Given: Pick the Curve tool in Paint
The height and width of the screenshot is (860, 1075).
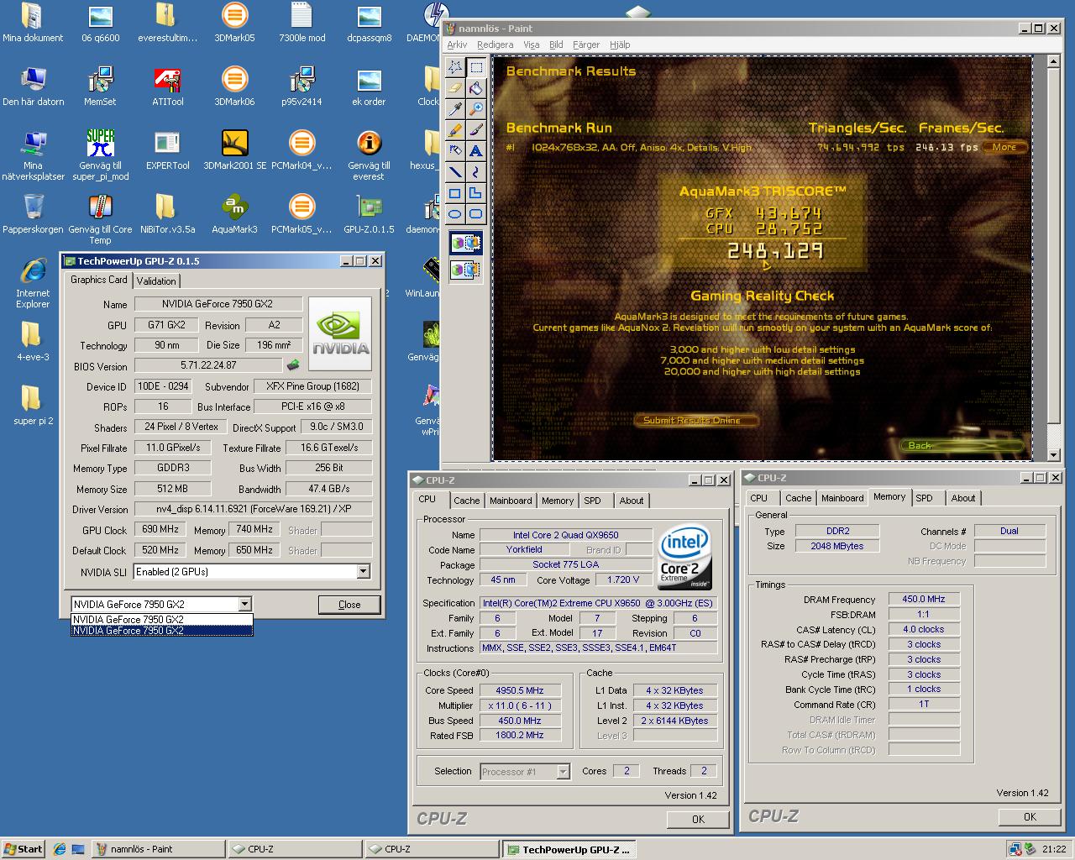Looking at the screenshot, I should (475, 172).
